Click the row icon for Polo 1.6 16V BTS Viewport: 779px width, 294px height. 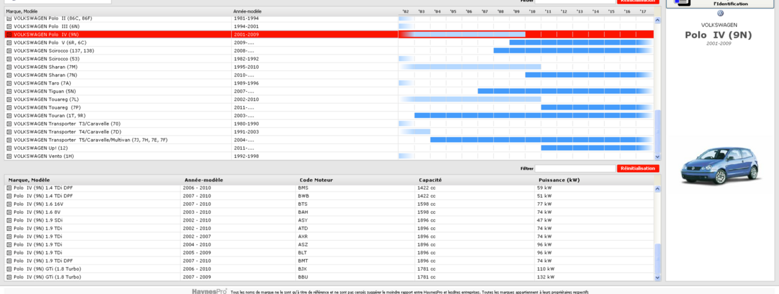click(9, 204)
